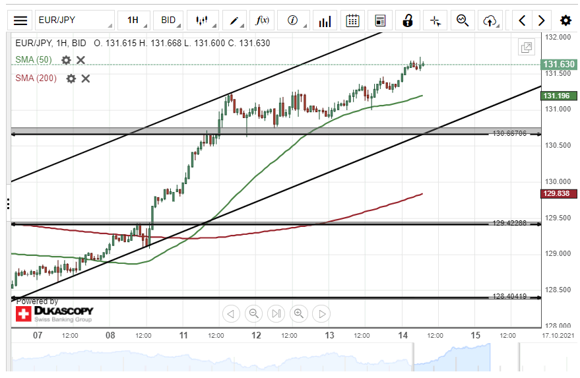Open the calendar date picker

pos(353,20)
